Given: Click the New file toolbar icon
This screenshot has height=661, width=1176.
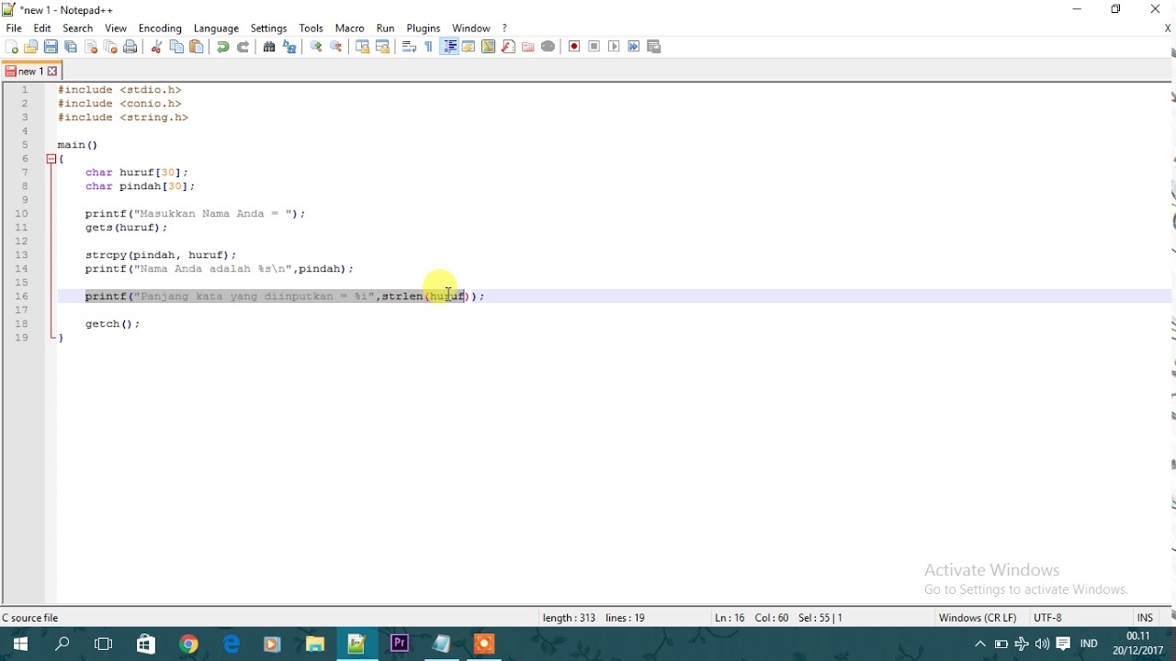Looking at the screenshot, I should [12, 47].
